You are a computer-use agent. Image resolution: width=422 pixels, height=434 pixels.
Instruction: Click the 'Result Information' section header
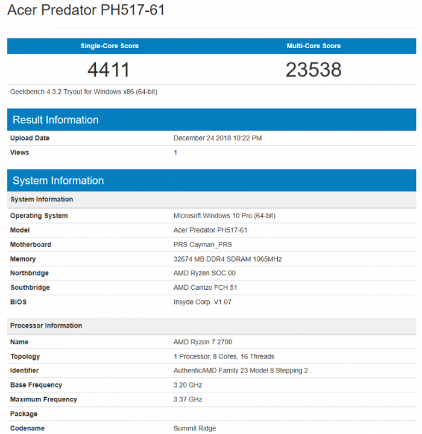pos(212,119)
